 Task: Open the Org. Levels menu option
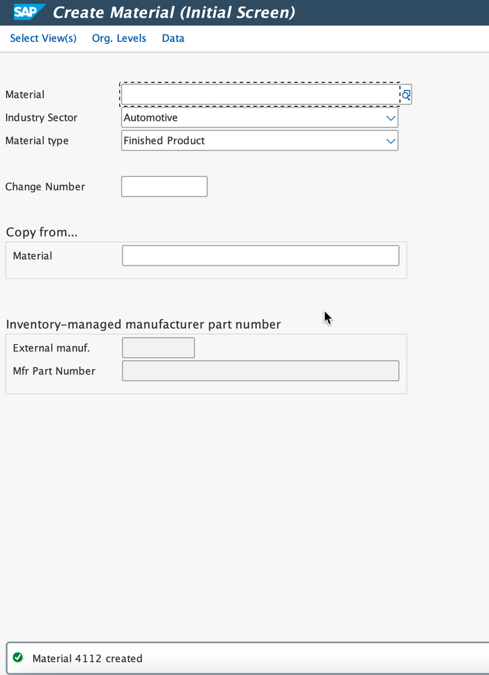click(x=119, y=39)
